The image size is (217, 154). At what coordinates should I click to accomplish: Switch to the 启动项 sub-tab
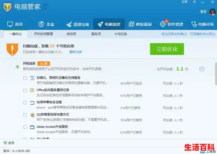point(71,34)
